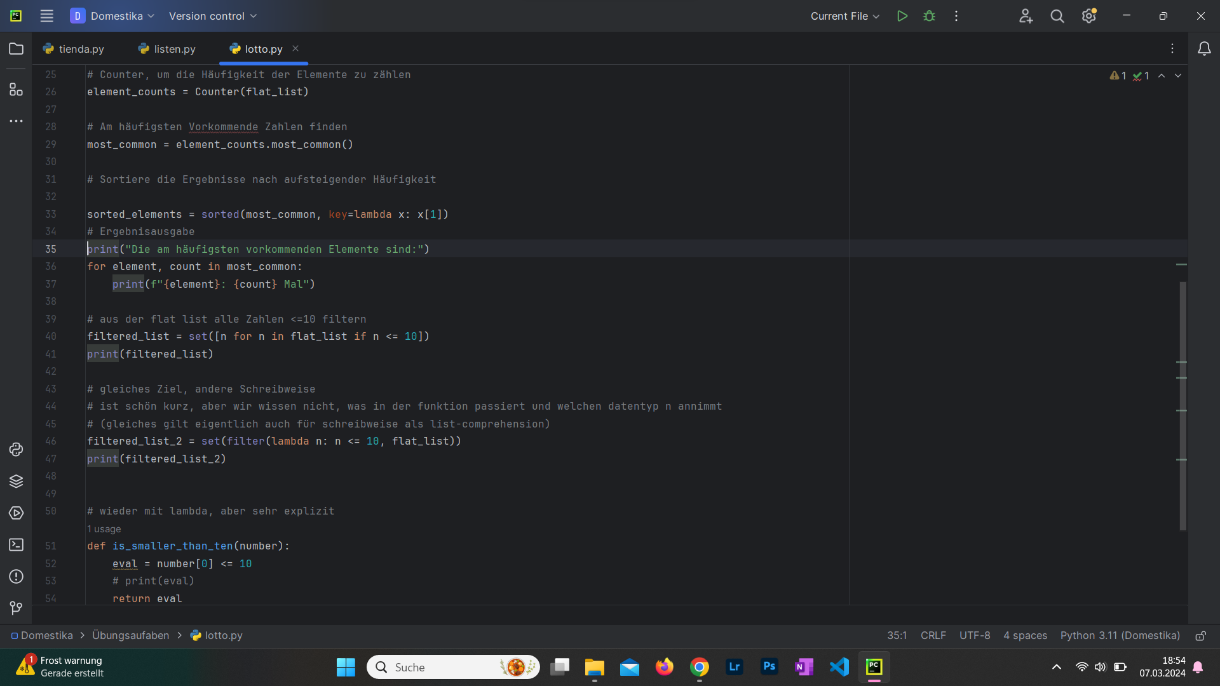
Task: Click line number 51 in gutter
Action: (51, 546)
